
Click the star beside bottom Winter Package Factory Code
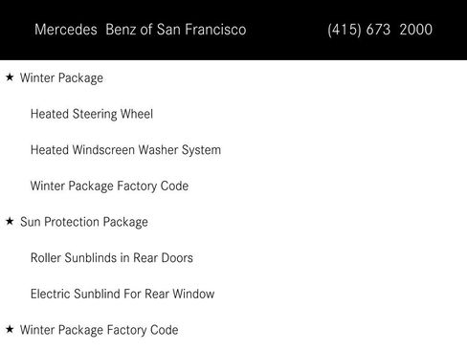(x=10, y=329)
